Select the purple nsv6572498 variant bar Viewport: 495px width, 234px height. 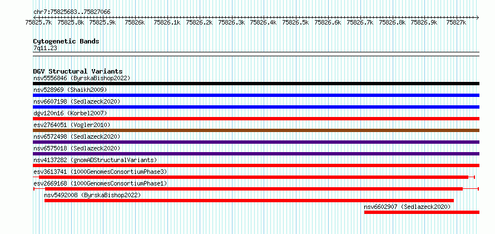point(256,142)
